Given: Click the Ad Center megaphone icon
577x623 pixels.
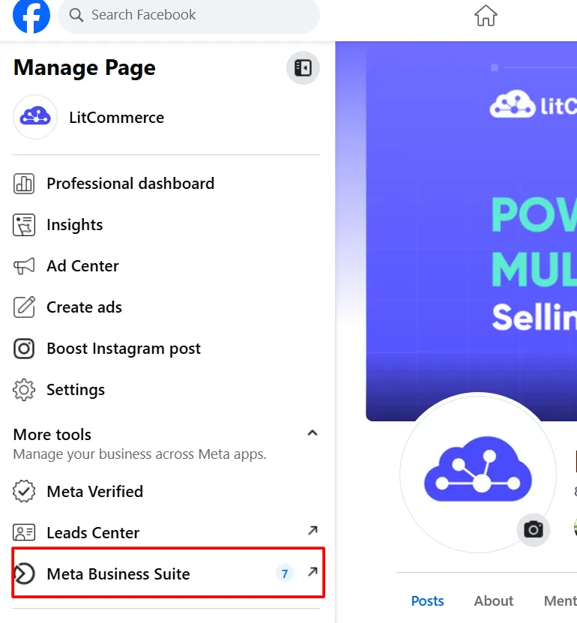Looking at the screenshot, I should pos(24,266).
